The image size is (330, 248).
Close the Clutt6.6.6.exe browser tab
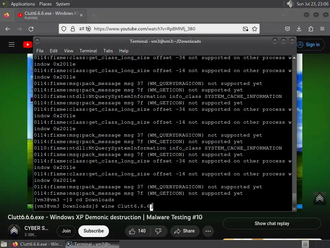pyautogui.click(x=81, y=15)
